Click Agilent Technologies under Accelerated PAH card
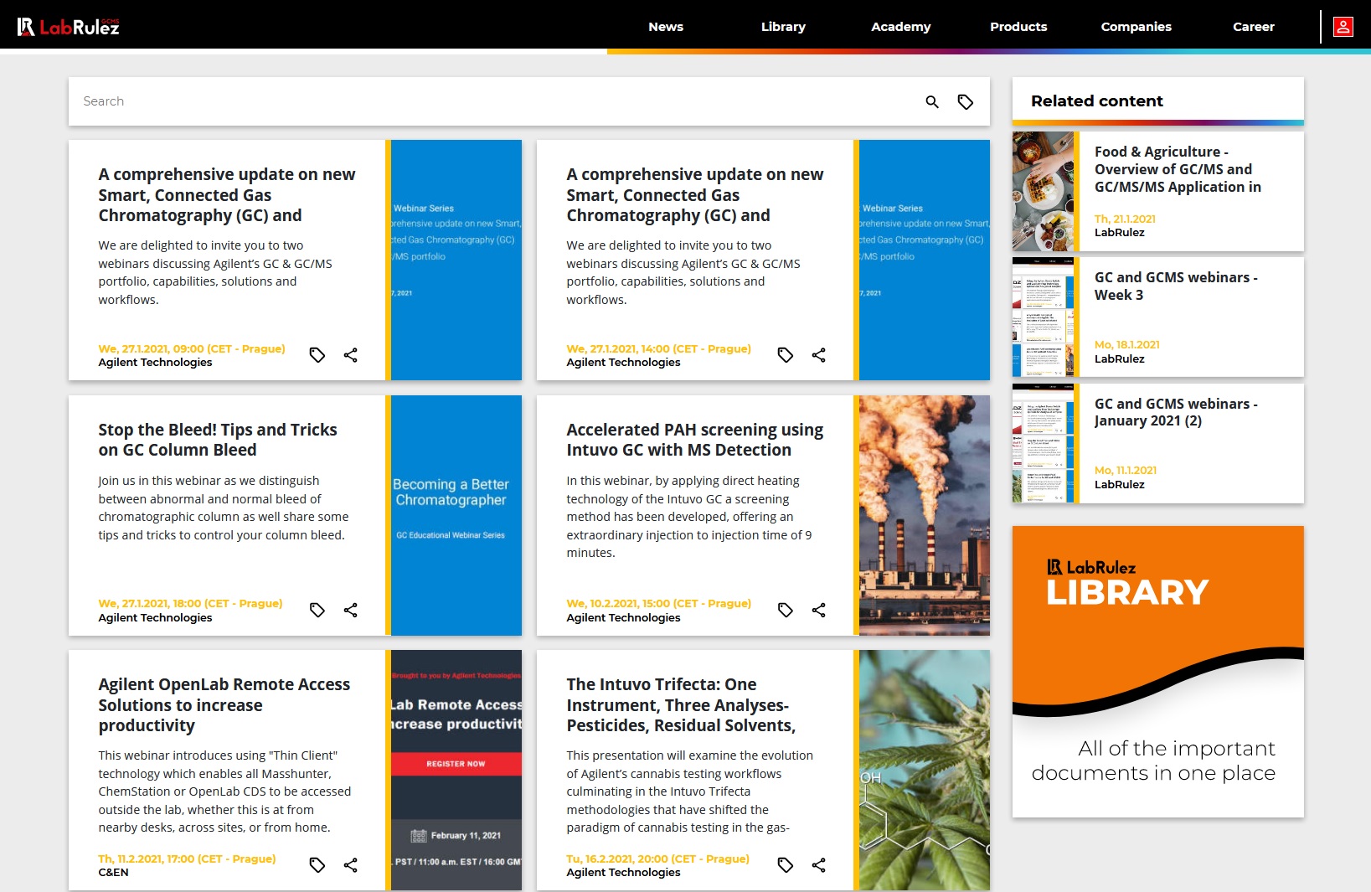Screen dimensions: 1371x892 [623, 617]
